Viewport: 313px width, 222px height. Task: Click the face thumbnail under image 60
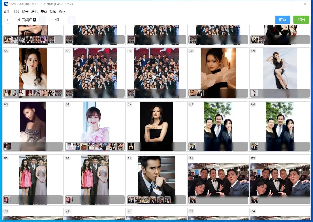(x=8, y=146)
